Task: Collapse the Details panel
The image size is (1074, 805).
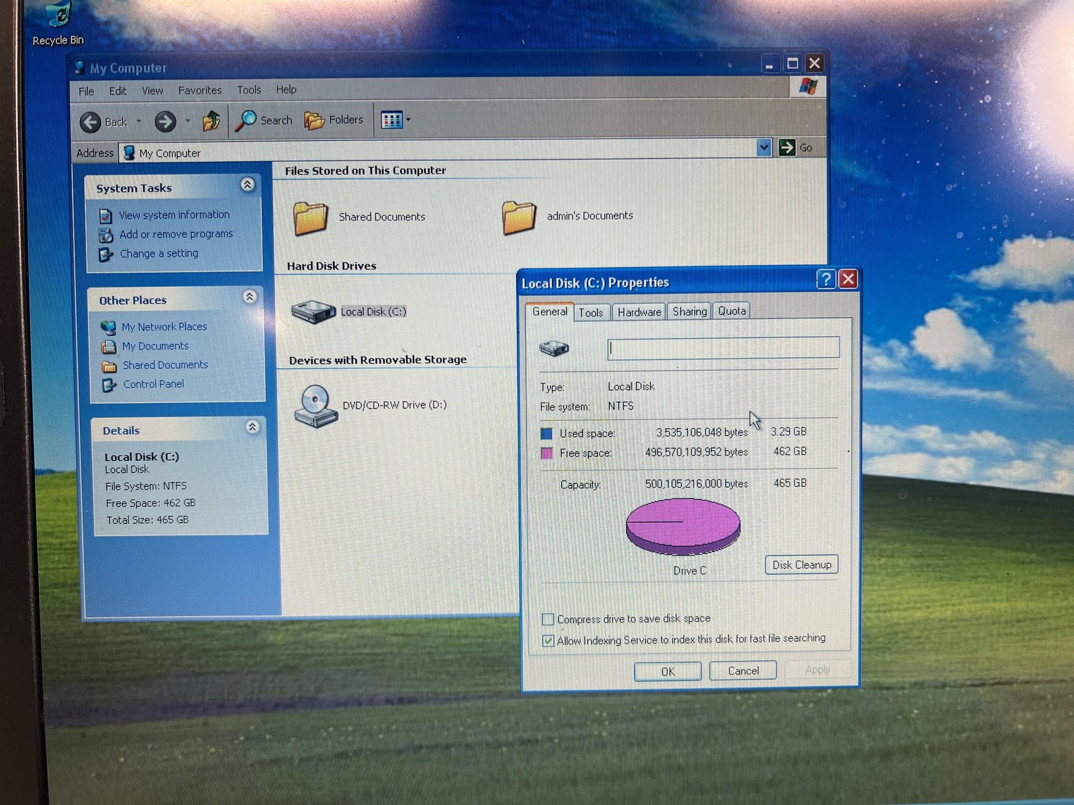Action: click(x=252, y=427)
